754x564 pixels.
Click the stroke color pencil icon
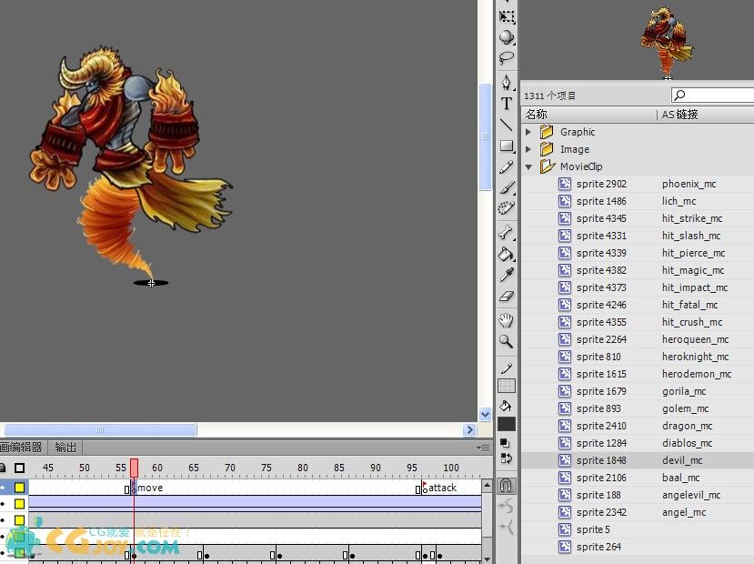click(x=507, y=368)
